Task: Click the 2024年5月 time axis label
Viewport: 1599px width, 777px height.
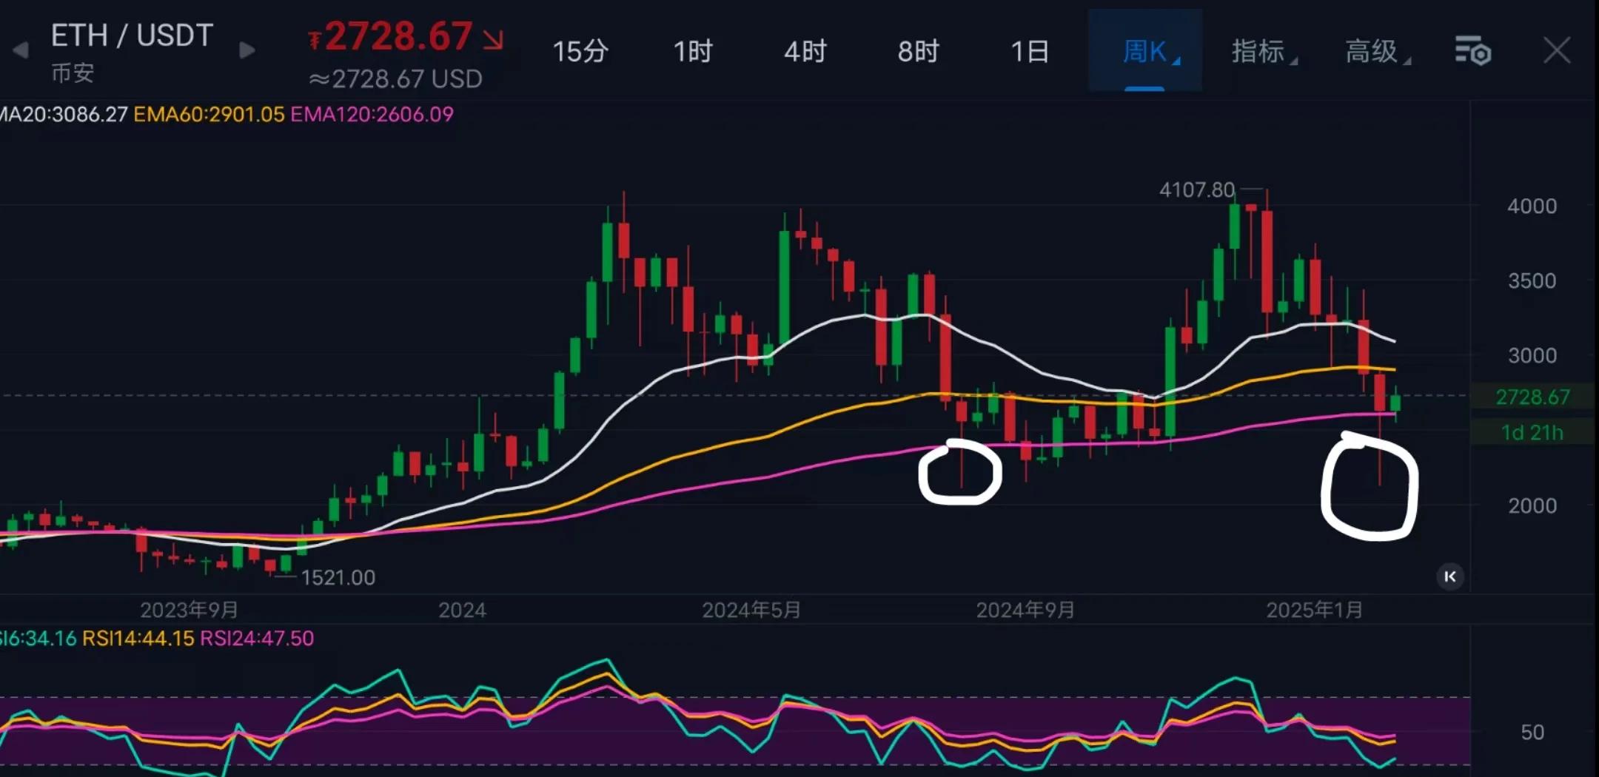Action: tap(751, 610)
